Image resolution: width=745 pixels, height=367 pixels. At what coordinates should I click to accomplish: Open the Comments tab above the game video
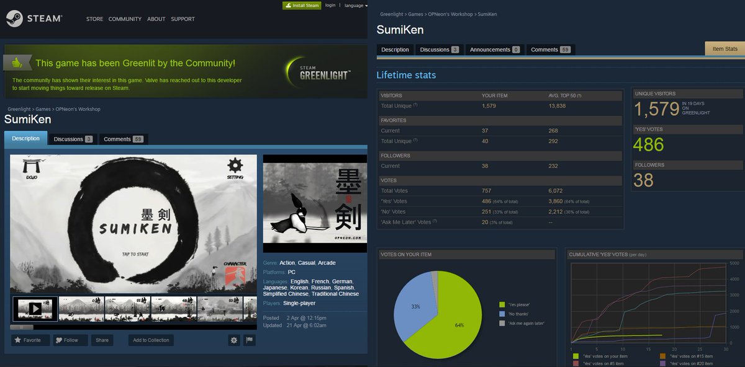pyautogui.click(x=123, y=139)
